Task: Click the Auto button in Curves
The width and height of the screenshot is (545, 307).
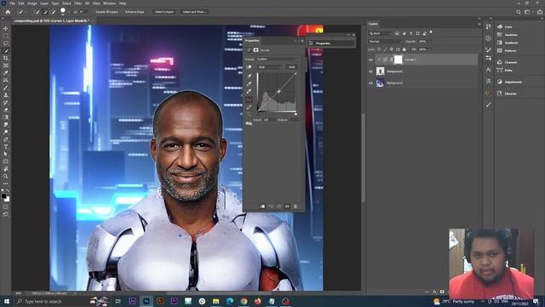Action: pyautogui.click(x=291, y=67)
